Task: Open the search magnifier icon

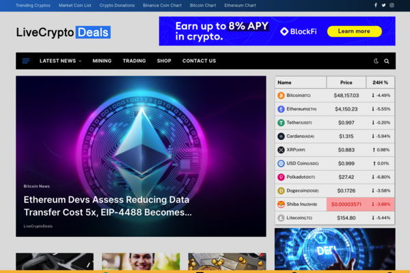Action: [387, 61]
